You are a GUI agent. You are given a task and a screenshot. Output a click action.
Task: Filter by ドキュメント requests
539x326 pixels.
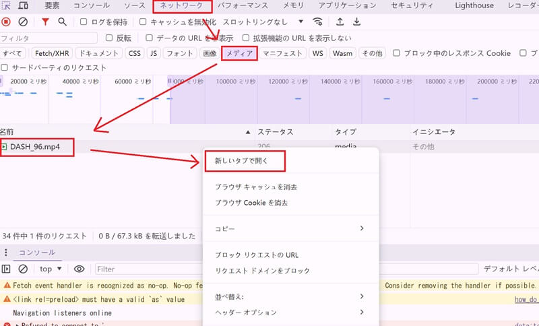pos(98,53)
